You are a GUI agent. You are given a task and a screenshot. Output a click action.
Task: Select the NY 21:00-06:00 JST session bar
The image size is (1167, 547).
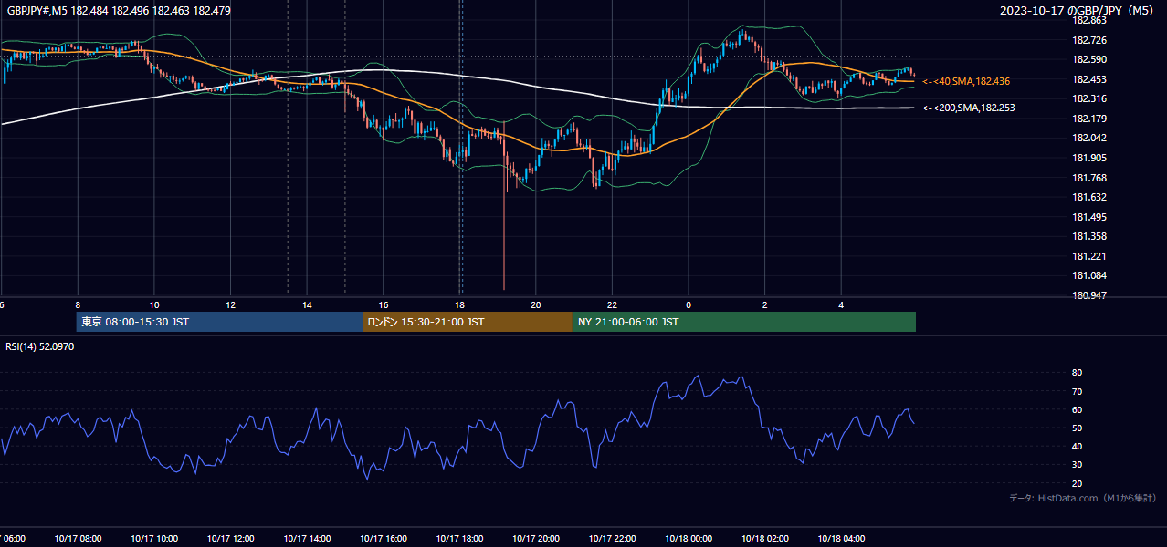(744, 322)
